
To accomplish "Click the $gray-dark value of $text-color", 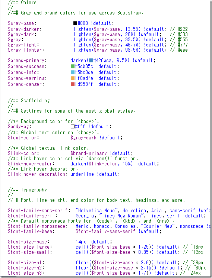I will point(83,138).
